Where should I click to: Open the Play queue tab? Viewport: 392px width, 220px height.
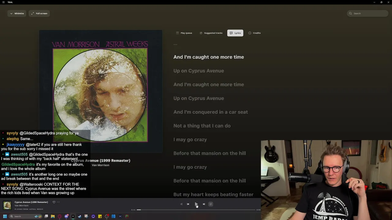pos(184,33)
